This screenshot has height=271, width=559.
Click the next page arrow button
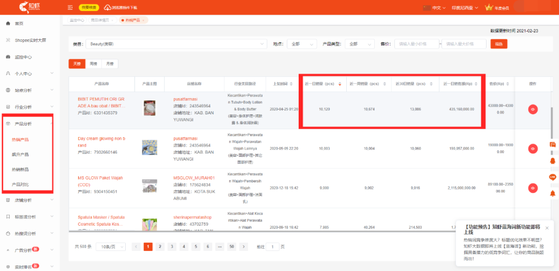coord(243,246)
